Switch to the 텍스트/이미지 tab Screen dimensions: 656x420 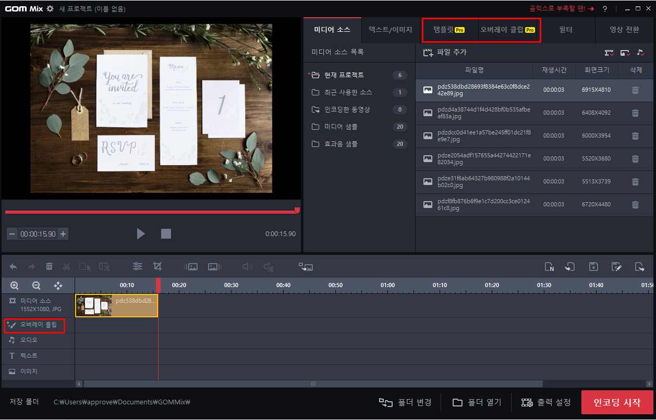[x=390, y=30]
